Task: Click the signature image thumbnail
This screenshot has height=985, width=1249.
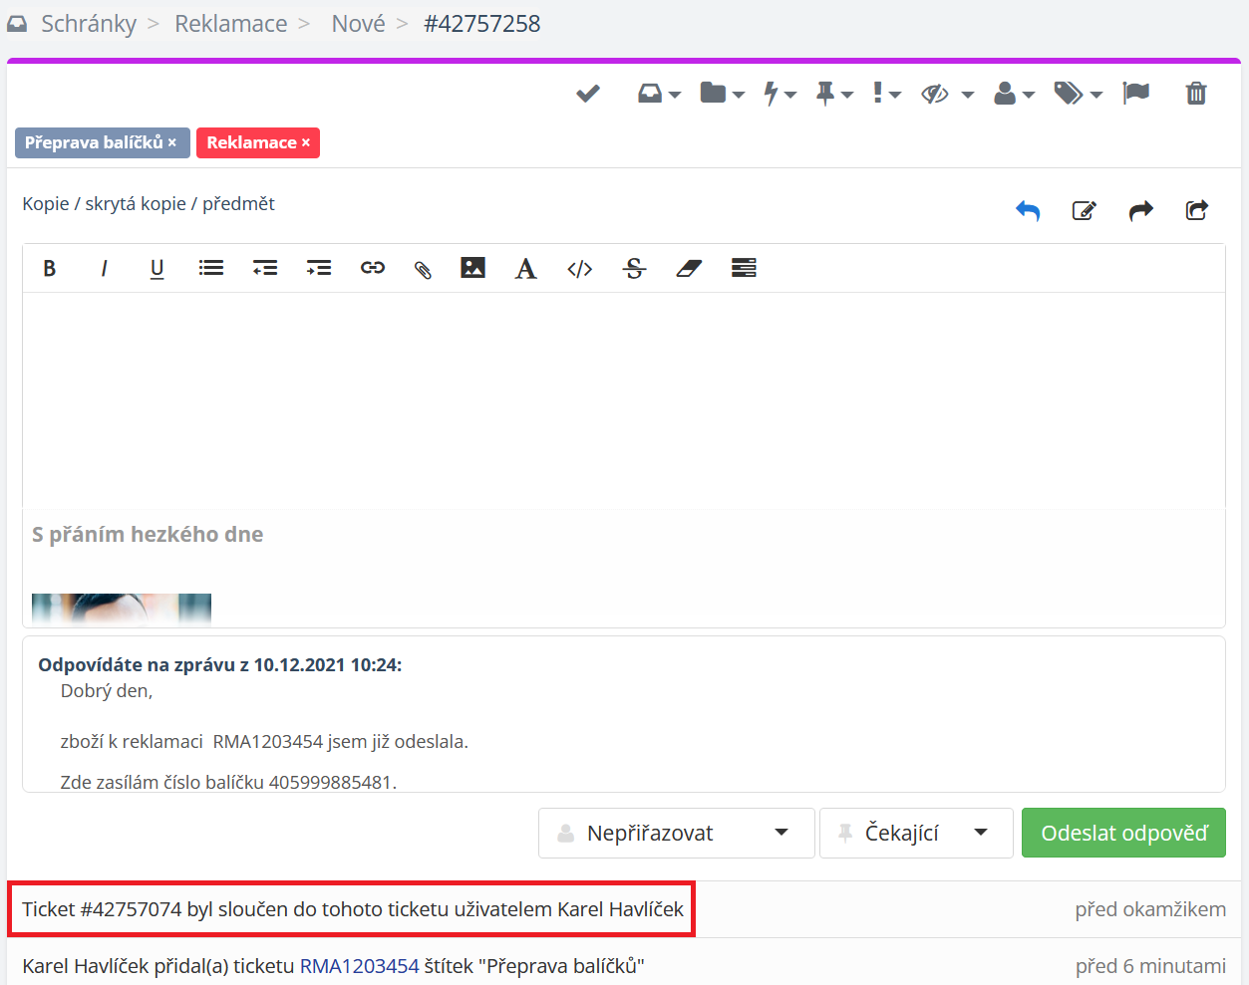Action: tap(122, 609)
